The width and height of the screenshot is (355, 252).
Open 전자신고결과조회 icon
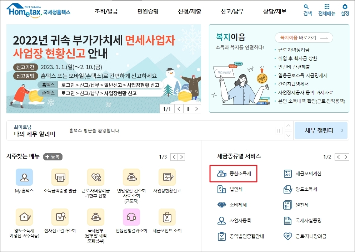coord(60,217)
